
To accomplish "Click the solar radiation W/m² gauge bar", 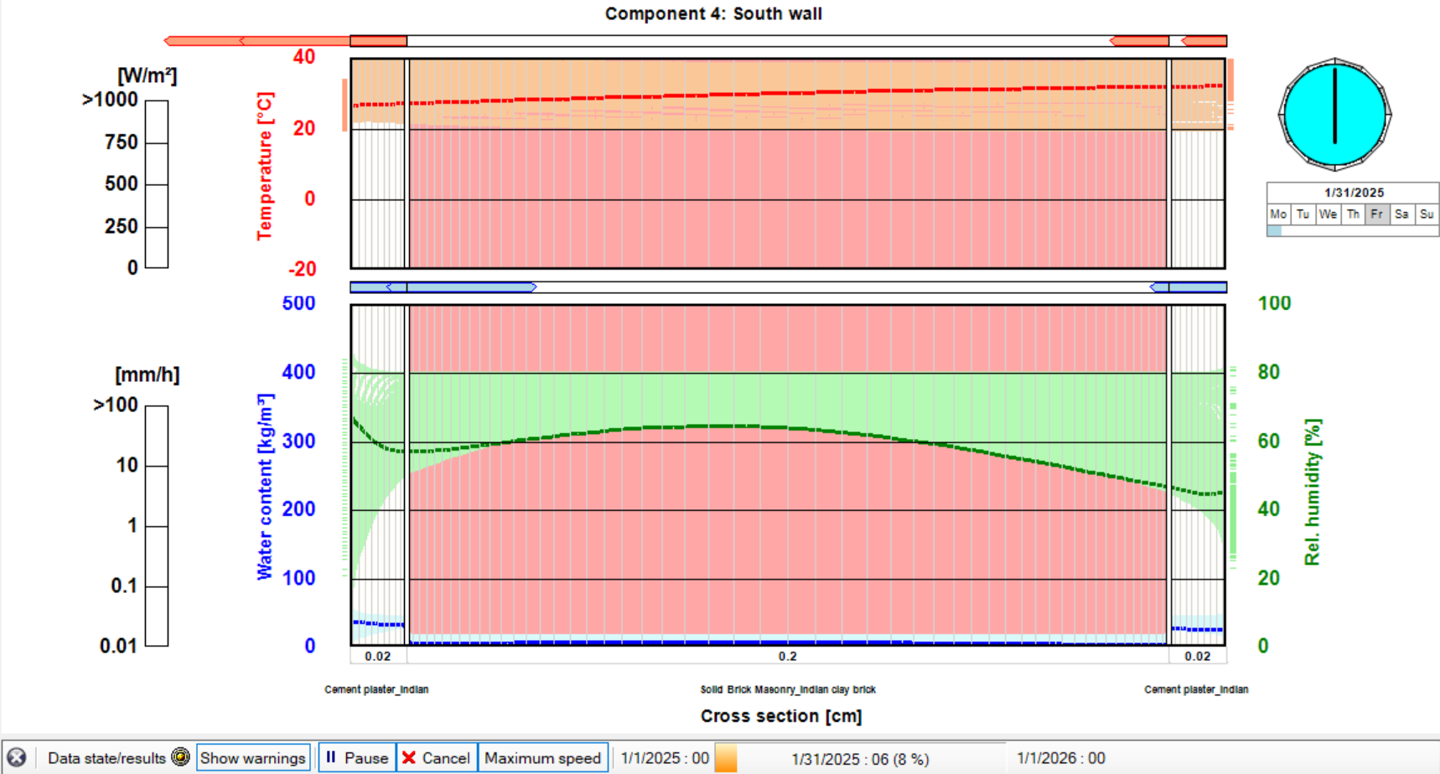I will pyautogui.click(x=157, y=184).
